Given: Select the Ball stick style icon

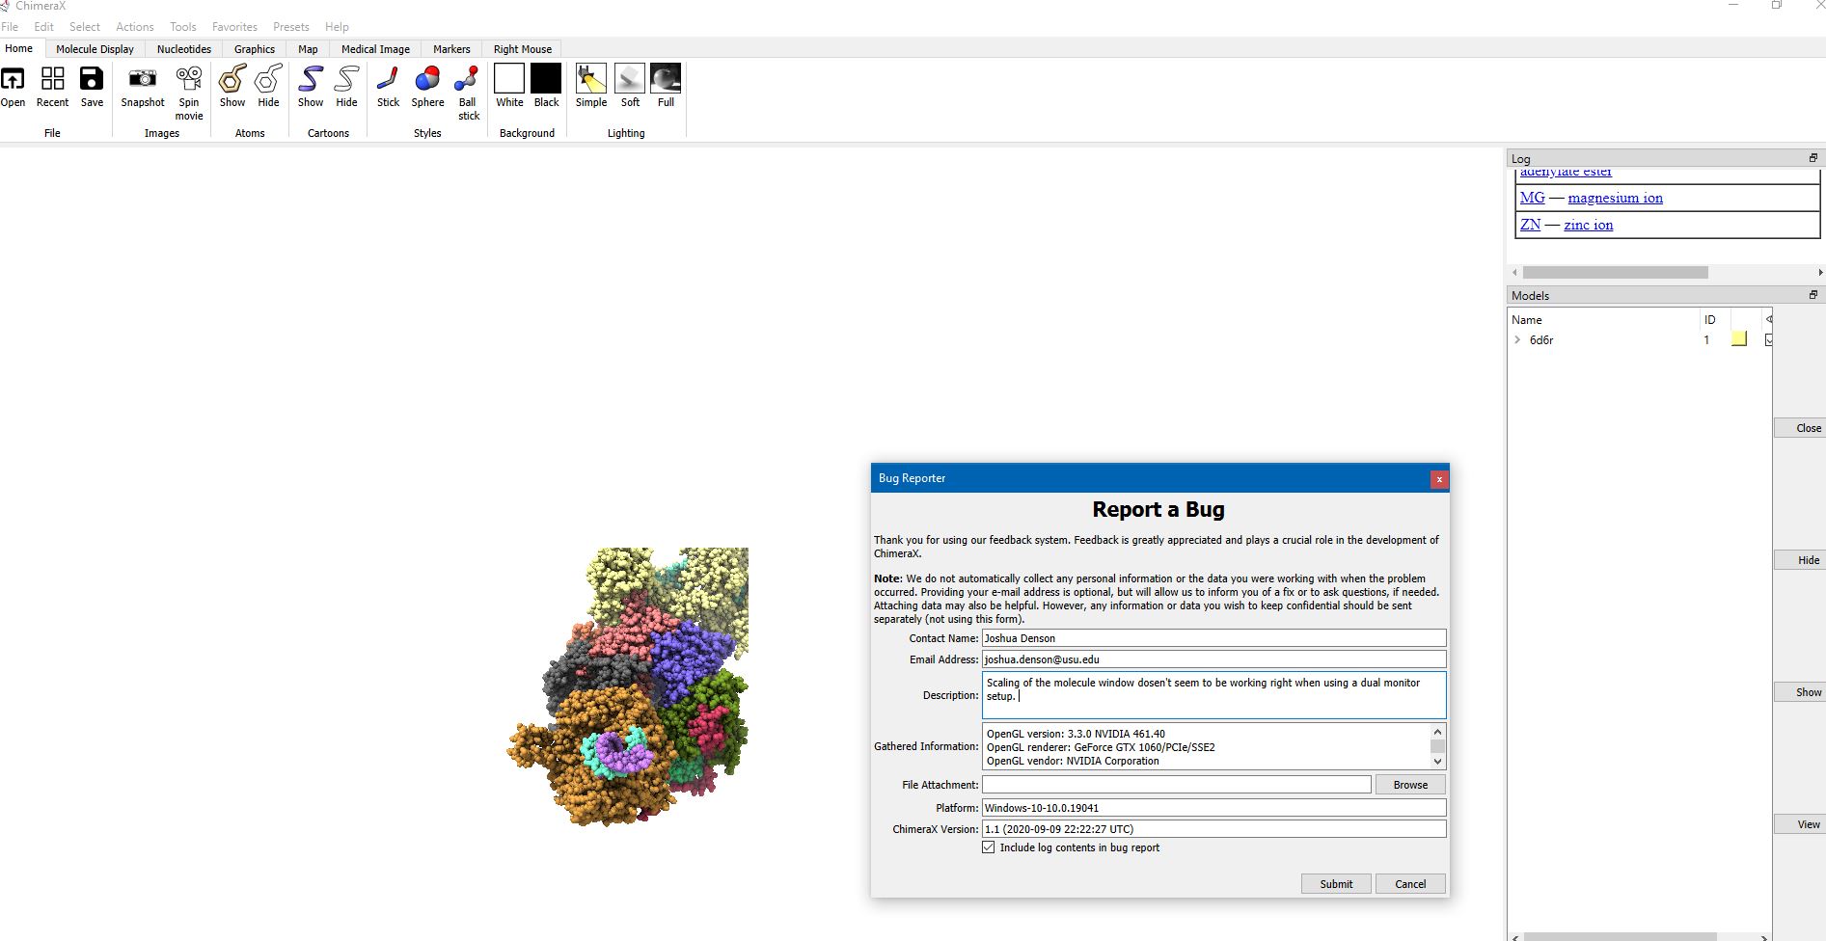Looking at the screenshot, I should click(x=468, y=79).
